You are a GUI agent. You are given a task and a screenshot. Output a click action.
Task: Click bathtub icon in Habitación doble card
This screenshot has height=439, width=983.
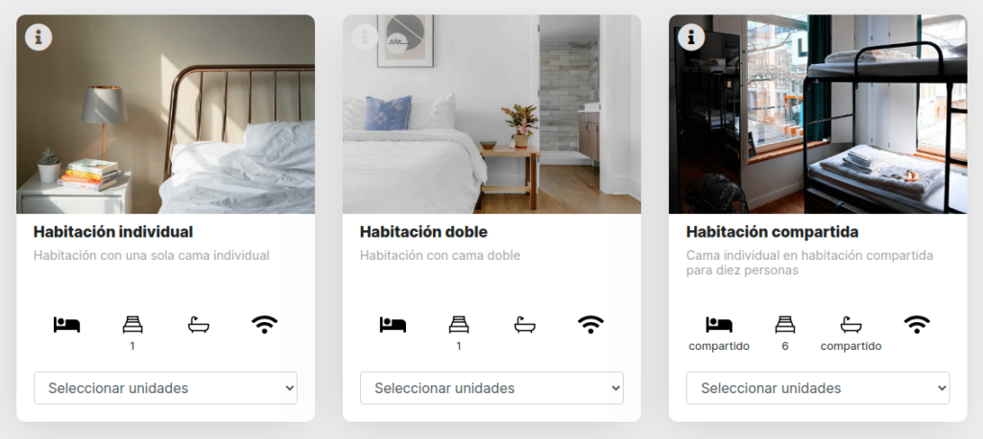click(x=525, y=324)
